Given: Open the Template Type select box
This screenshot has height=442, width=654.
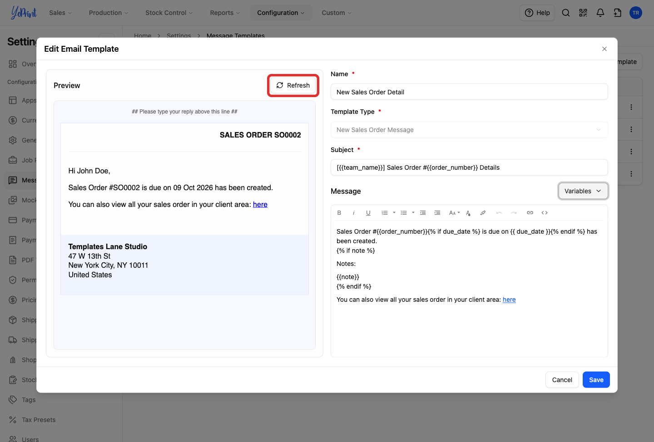Looking at the screenshot, I should pos(469,130).
